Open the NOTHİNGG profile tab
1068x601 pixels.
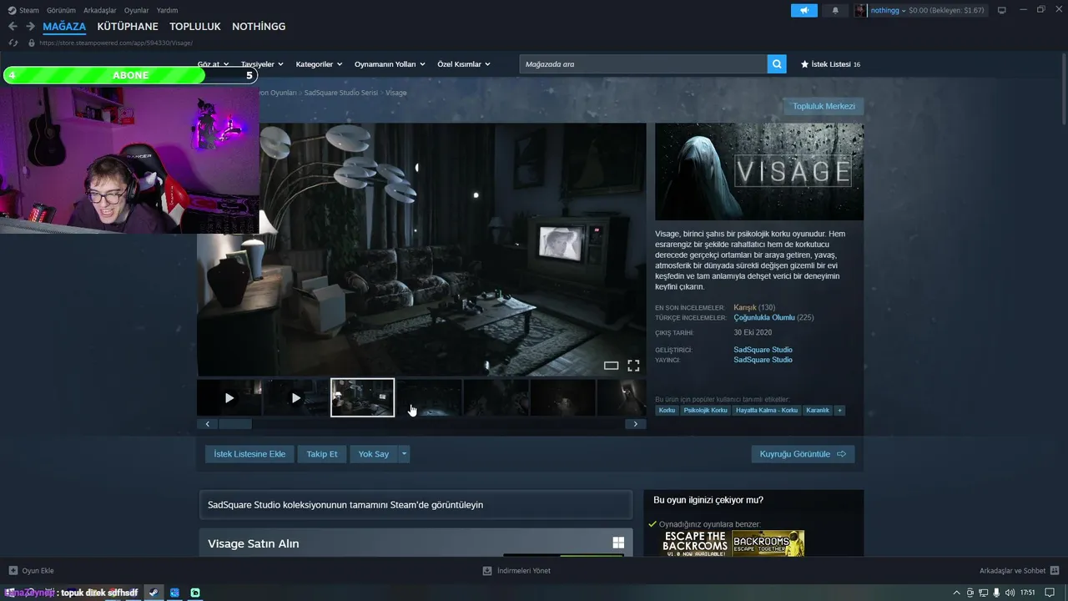[x=259, y=27]
